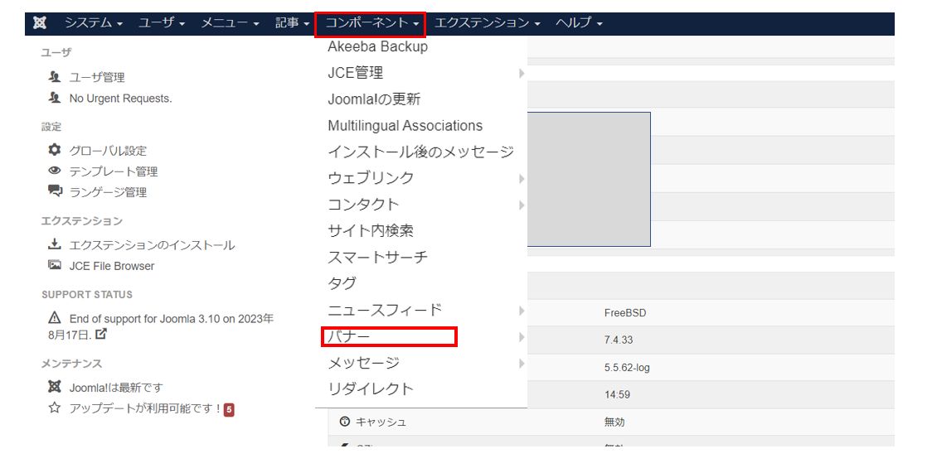Choose タグ menu entry

tap(342, 283)
